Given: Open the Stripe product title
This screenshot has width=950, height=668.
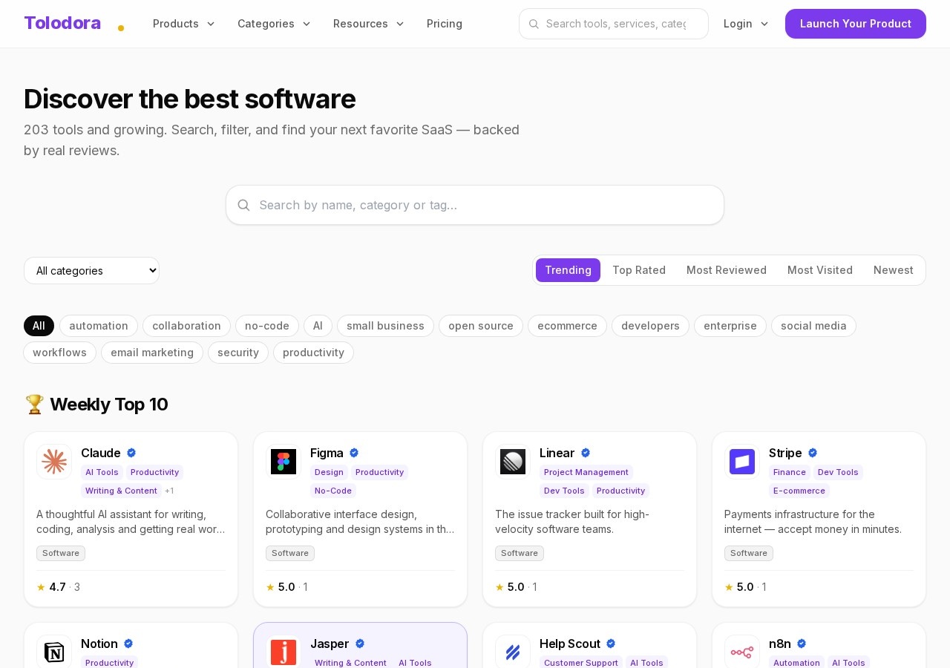Looking at the screenshot, I should coord(785,453).
